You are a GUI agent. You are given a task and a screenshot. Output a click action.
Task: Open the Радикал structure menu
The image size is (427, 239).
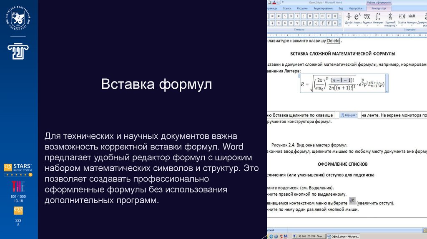click(367, 19)
